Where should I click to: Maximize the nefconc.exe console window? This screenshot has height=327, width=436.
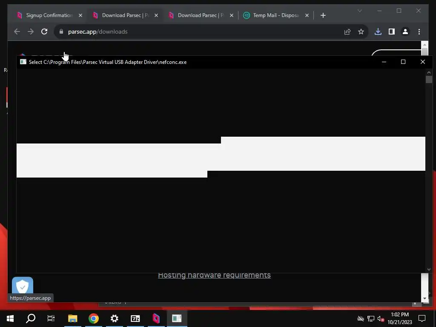click(x=403, y=62)
